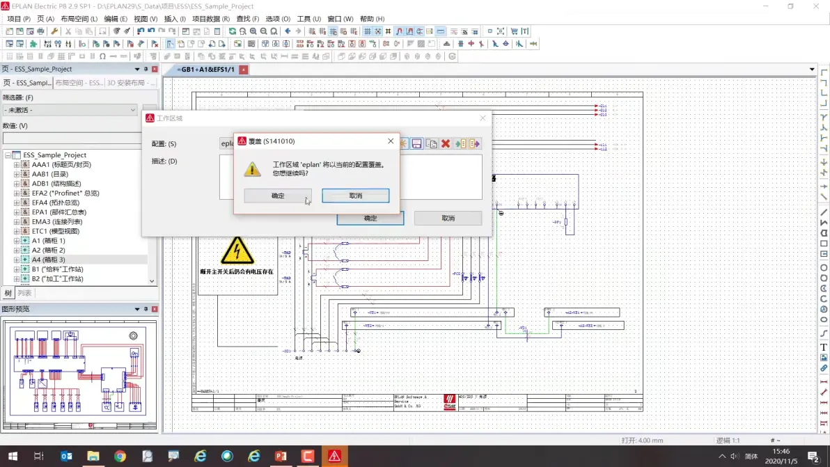Open EPLAN from the Windows taskbar

[334, 456]
